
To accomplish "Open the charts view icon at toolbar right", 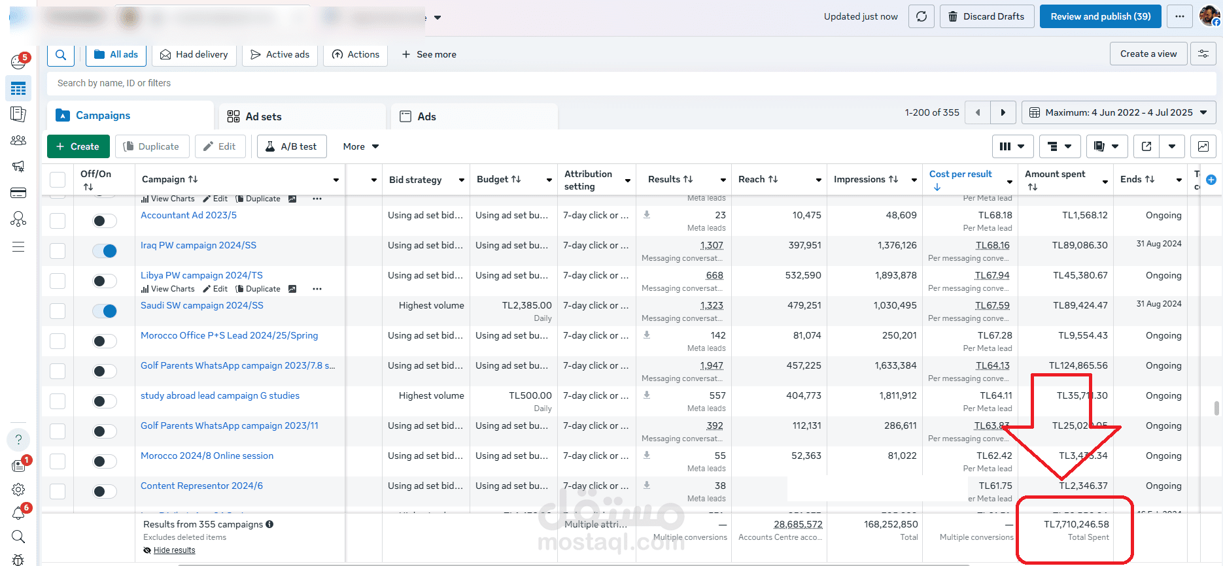I will tap(1203, 146).
